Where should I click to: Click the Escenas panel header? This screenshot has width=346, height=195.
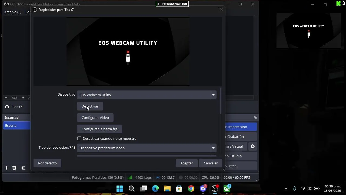[17, 117]
